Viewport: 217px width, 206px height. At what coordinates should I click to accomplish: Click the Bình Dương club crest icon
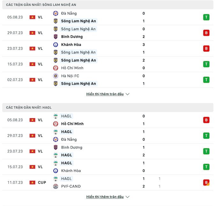[56, 37]
